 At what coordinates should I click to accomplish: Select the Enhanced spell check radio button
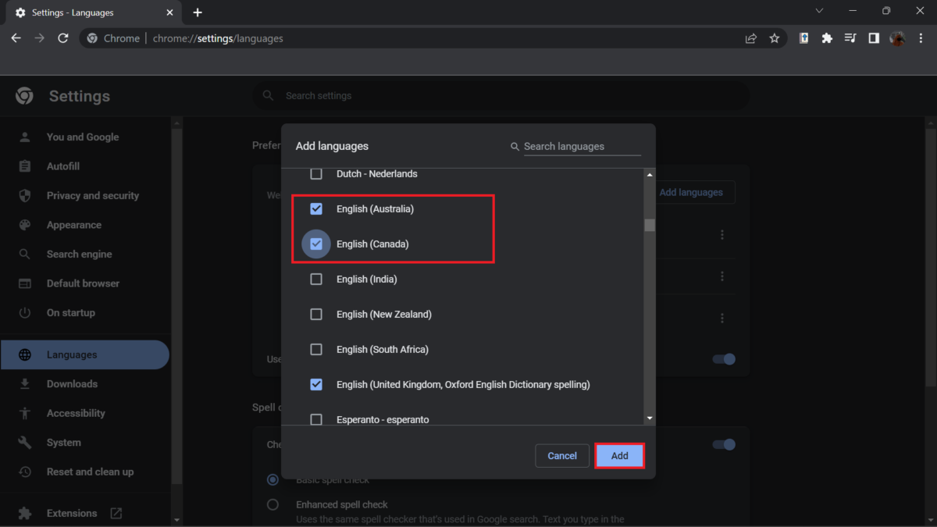tap(273, 505)
